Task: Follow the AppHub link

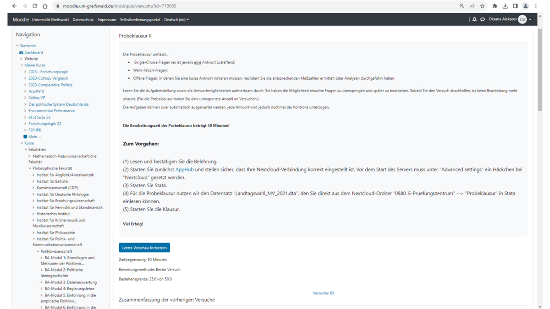Action: pyautogui.click(x=184, y=169)
